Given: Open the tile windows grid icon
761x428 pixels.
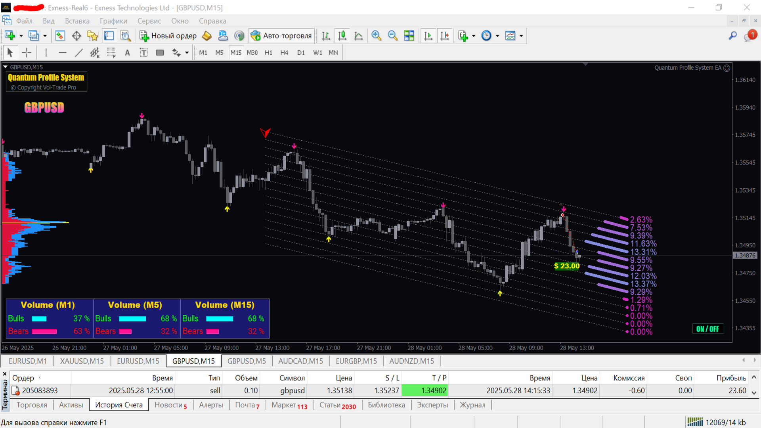Looking at the screenshot, I should pos(409,36).
